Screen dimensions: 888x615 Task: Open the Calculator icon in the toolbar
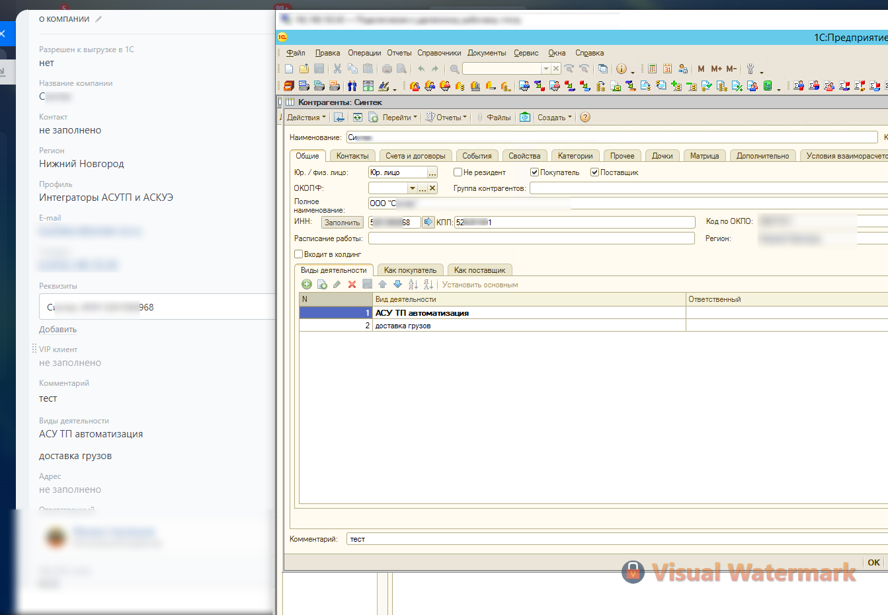pyautogui.click(x=653, y=69)
